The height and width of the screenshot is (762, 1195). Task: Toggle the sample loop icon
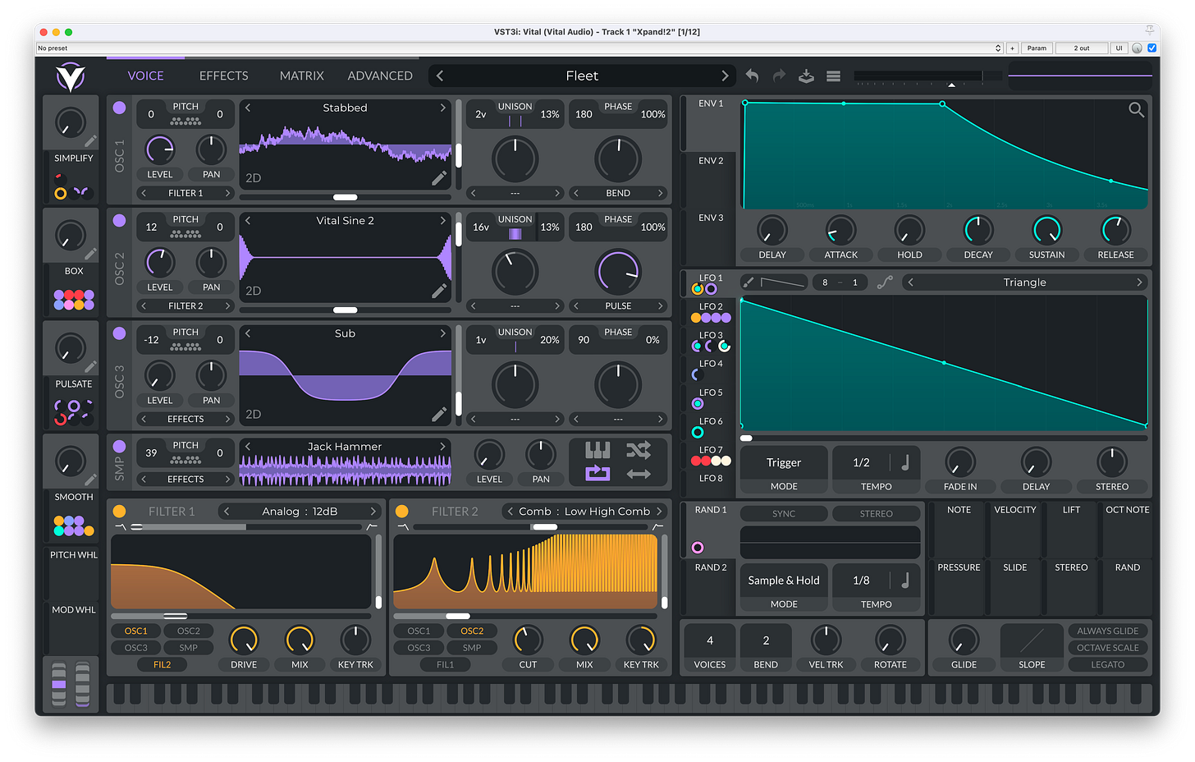pos(597,473)
